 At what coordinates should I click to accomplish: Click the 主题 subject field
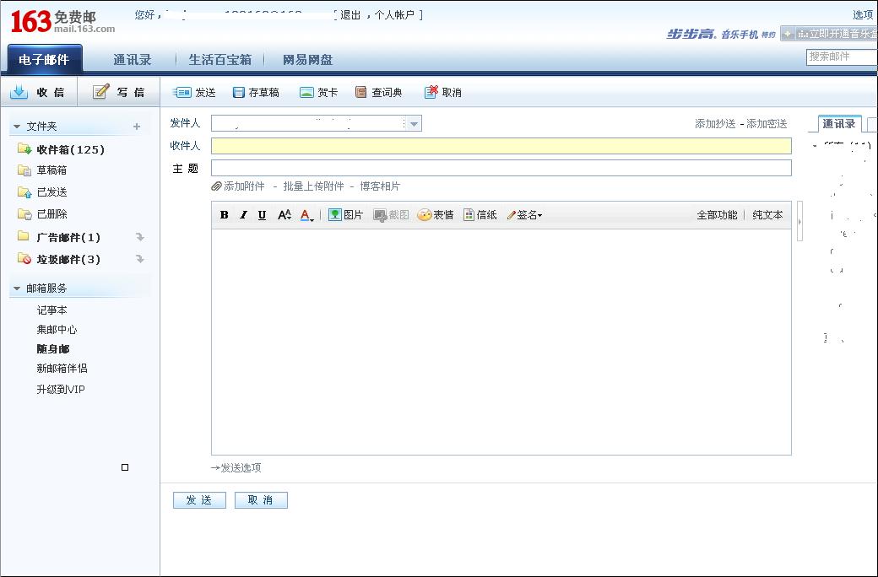click(501, 168)
